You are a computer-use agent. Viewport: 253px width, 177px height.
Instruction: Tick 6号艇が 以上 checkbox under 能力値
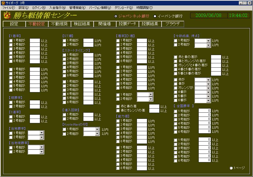click(118, 168)
